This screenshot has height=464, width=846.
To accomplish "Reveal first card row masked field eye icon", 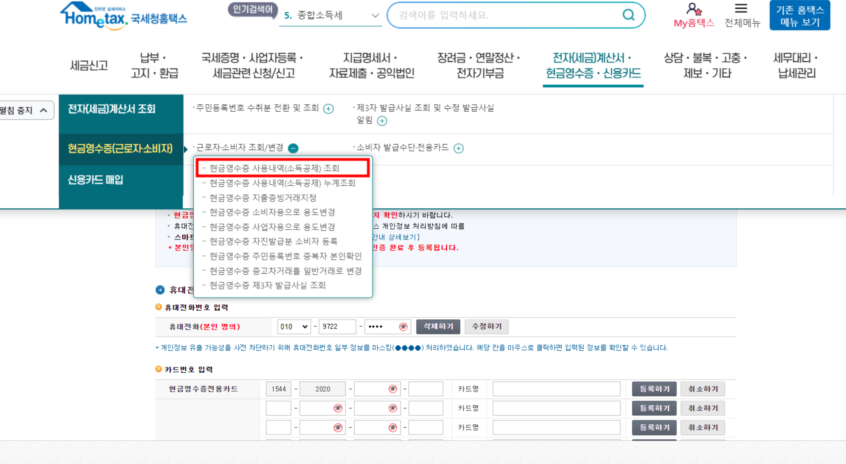I will [393, 389].
